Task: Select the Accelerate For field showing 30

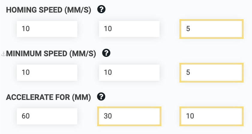Action: (x=129, y=116)
